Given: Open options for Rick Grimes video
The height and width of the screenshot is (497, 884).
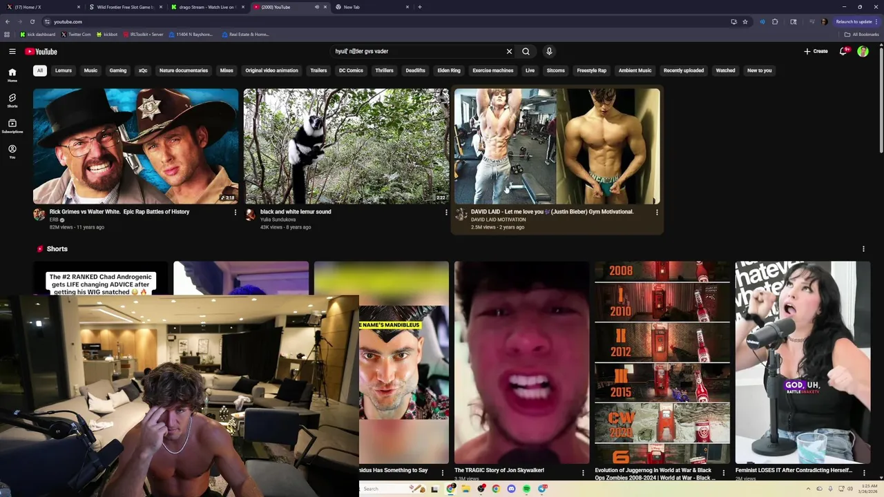Looking at the screenshot, I should pos(235,212).
